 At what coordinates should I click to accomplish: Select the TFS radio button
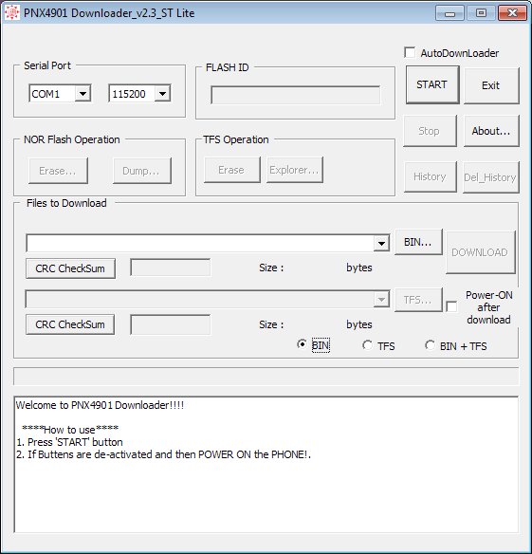tap(367, 345)
